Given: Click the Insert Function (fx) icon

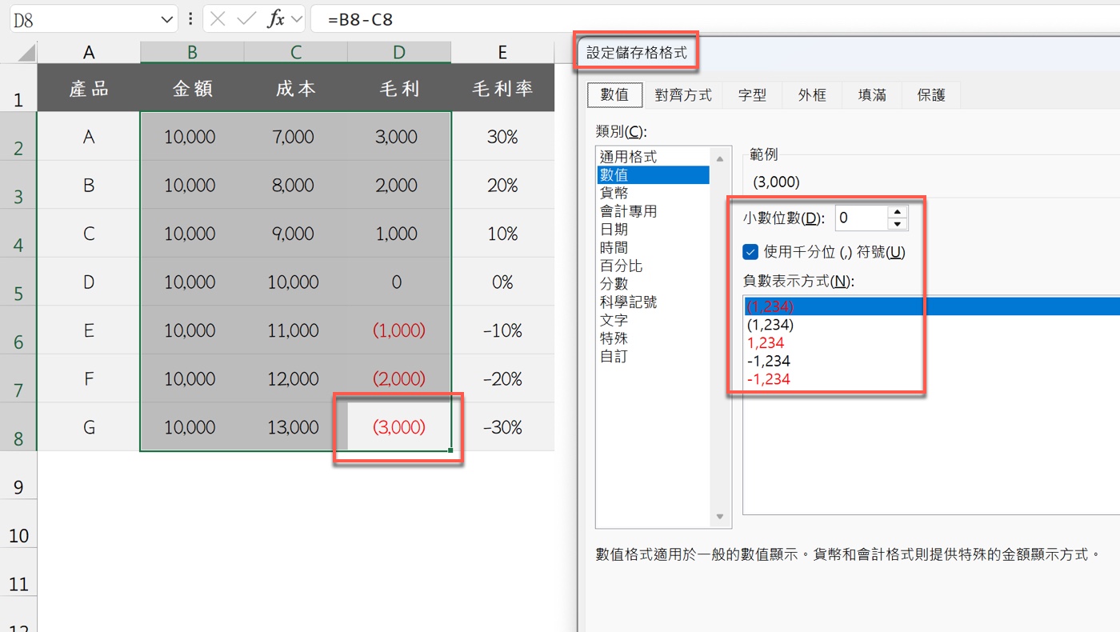Looking at the screenshot, I should 276,18.
